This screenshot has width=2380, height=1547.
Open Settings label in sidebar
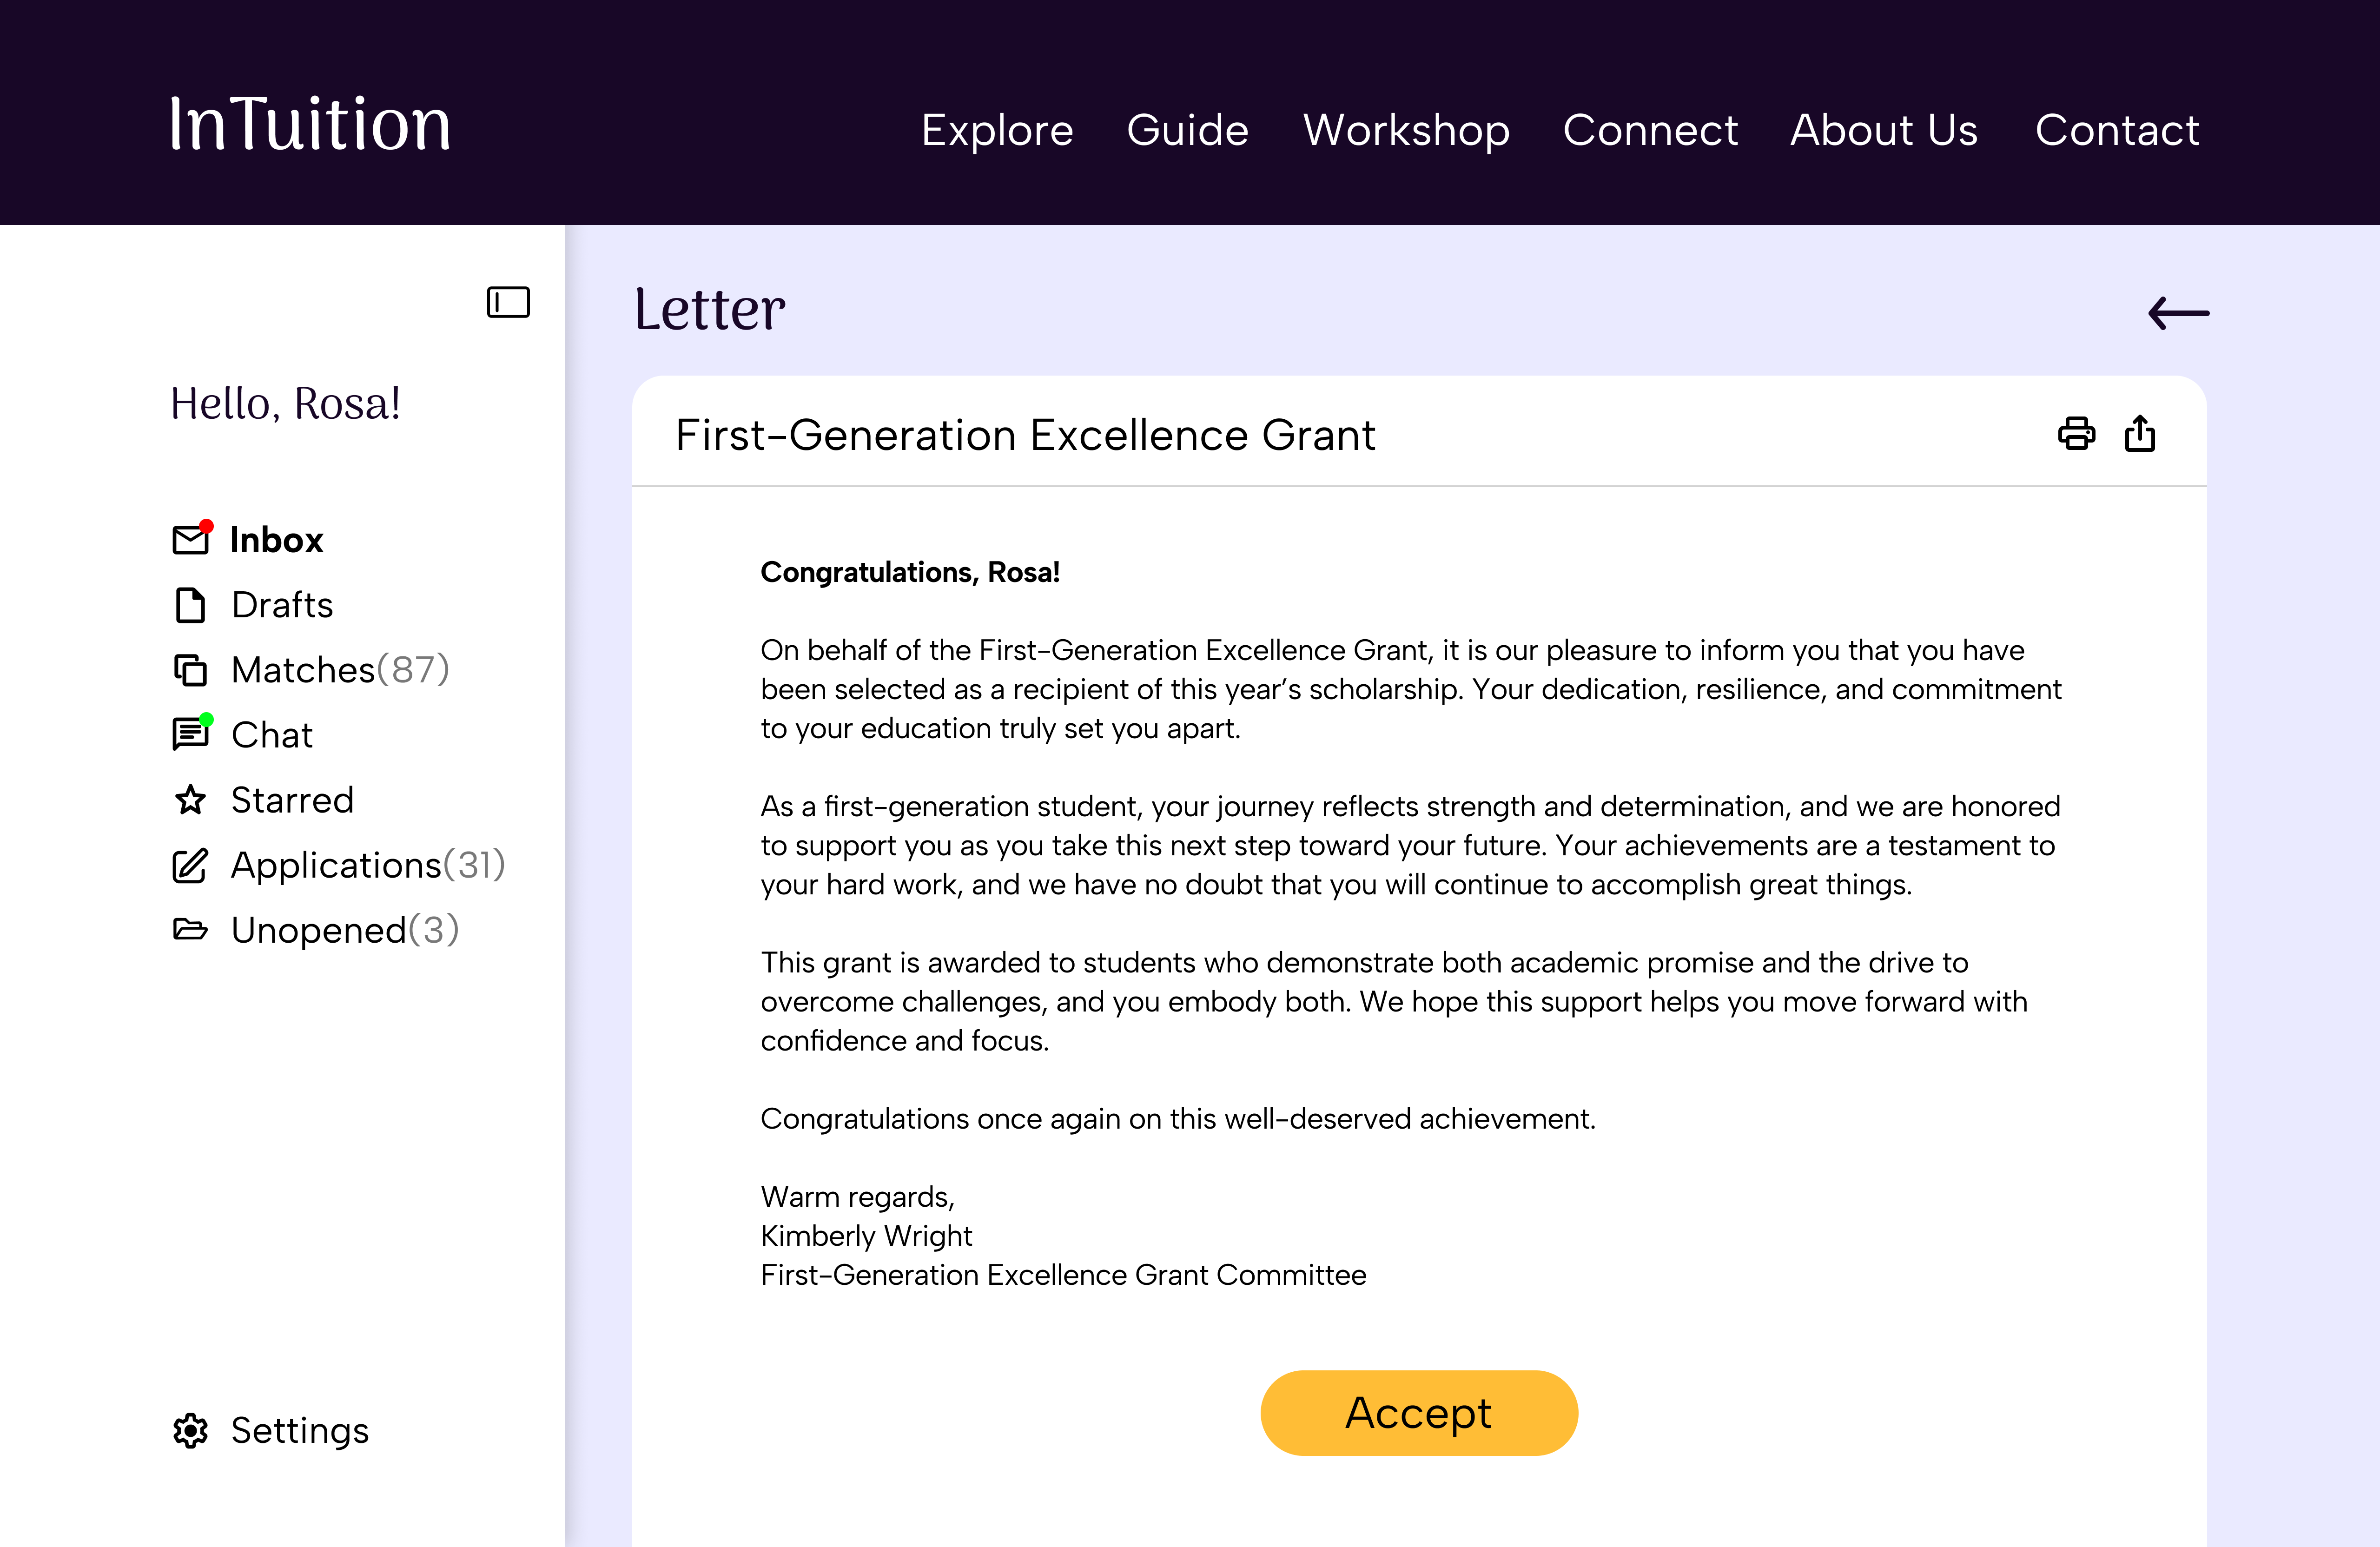click(x=300, y=1431)
